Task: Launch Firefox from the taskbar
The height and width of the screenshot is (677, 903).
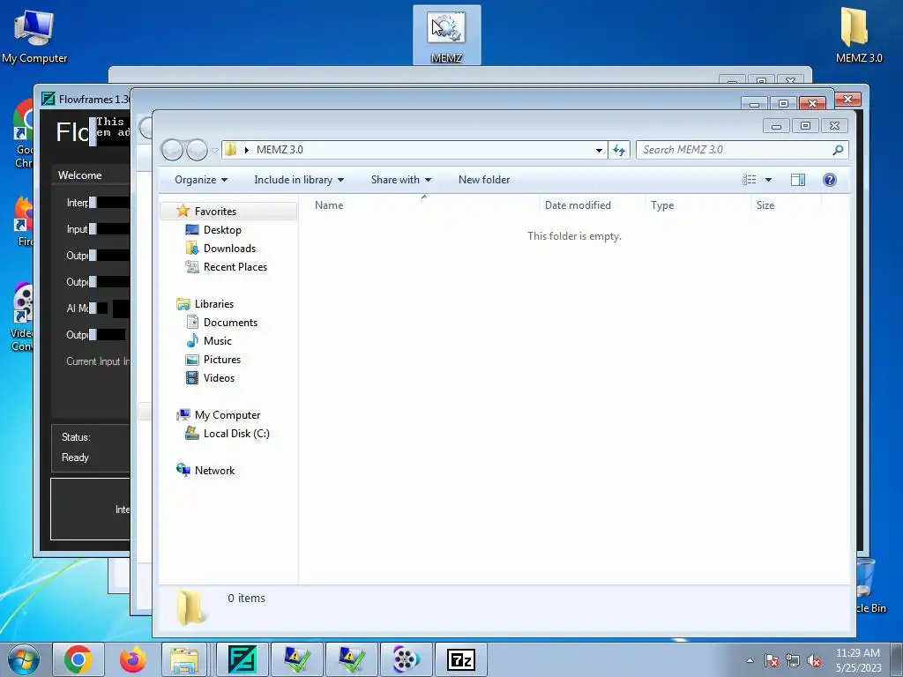Action: [132, 659]
